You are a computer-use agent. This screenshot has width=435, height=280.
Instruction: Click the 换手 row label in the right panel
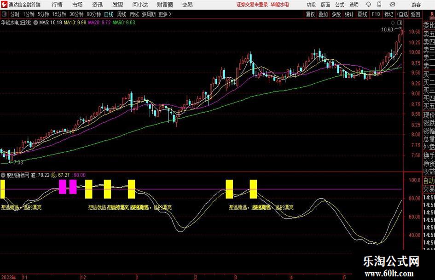(x=429, y=155)
